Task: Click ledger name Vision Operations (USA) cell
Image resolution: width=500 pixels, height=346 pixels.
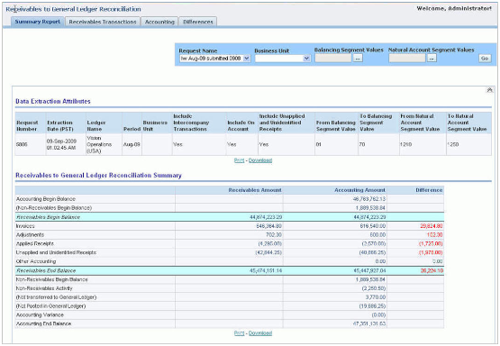Action: (104, 144)
